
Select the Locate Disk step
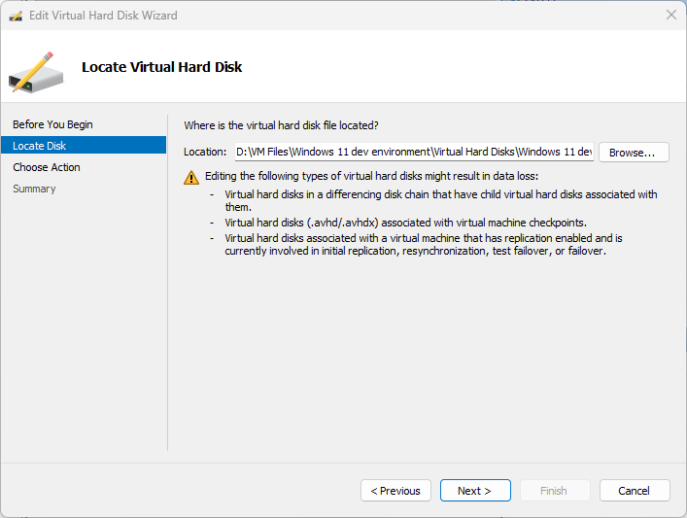pyautogui.click(x=40, y=146)
